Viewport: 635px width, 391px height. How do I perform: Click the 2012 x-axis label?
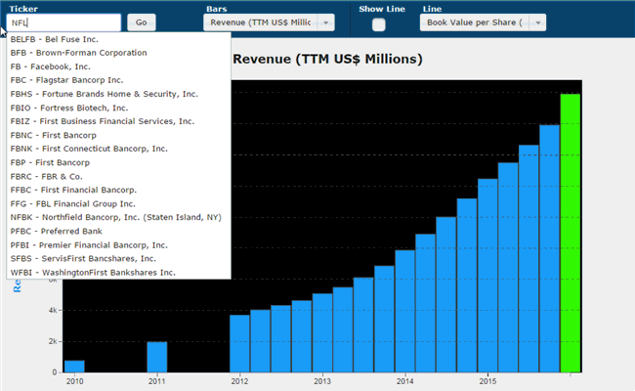239,381
